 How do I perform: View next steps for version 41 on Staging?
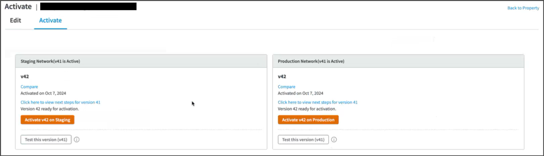60,102
